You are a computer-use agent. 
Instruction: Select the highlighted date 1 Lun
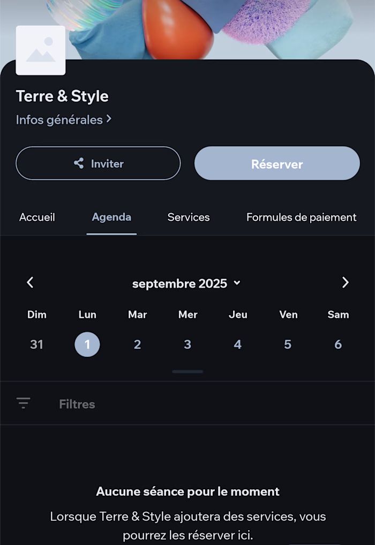point(87,345)
